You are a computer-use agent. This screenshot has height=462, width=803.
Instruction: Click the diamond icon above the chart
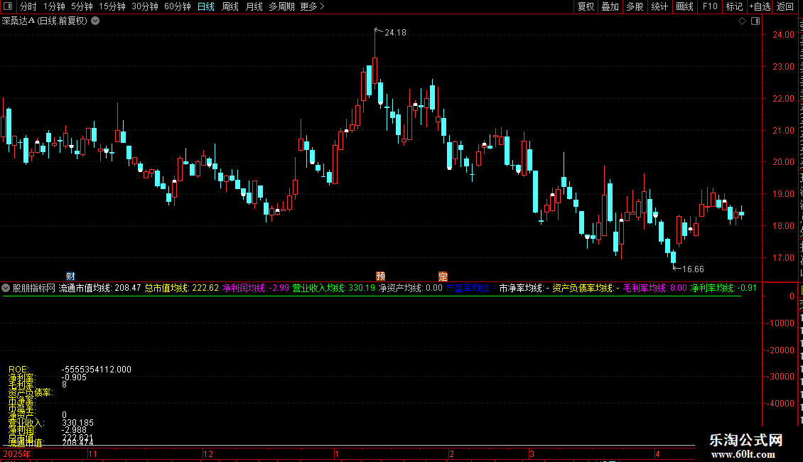click(x=742, y=21)
